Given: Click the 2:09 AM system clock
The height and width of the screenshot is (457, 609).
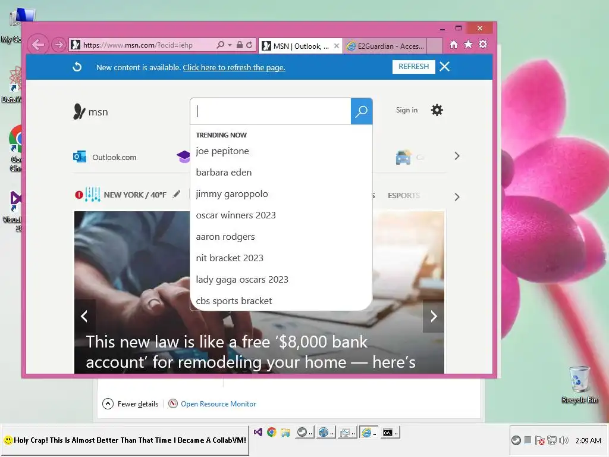Looking at the screenshot, I should tap(588, 441).
